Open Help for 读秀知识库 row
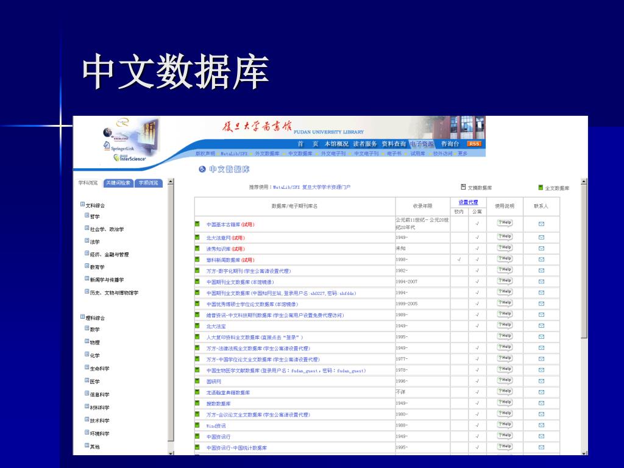624x468 pixels. [x=505, y=247]
